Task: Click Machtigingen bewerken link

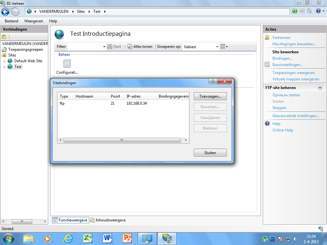Action: [x=294, y=44]
